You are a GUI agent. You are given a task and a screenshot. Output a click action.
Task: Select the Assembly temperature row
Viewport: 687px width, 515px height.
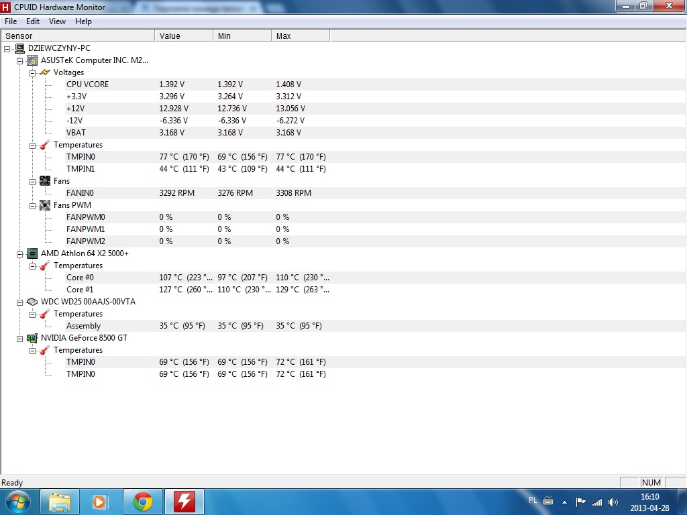[376, 326]
